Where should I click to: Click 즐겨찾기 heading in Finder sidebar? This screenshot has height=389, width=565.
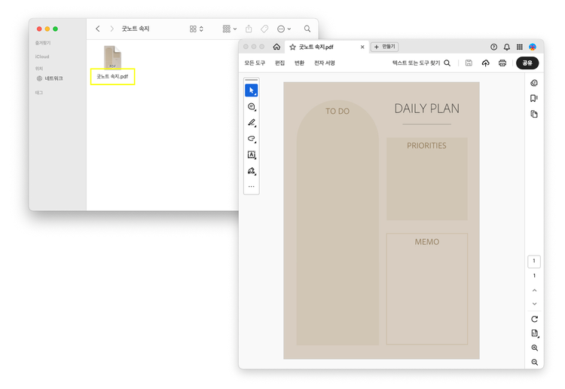click(43, 43)
